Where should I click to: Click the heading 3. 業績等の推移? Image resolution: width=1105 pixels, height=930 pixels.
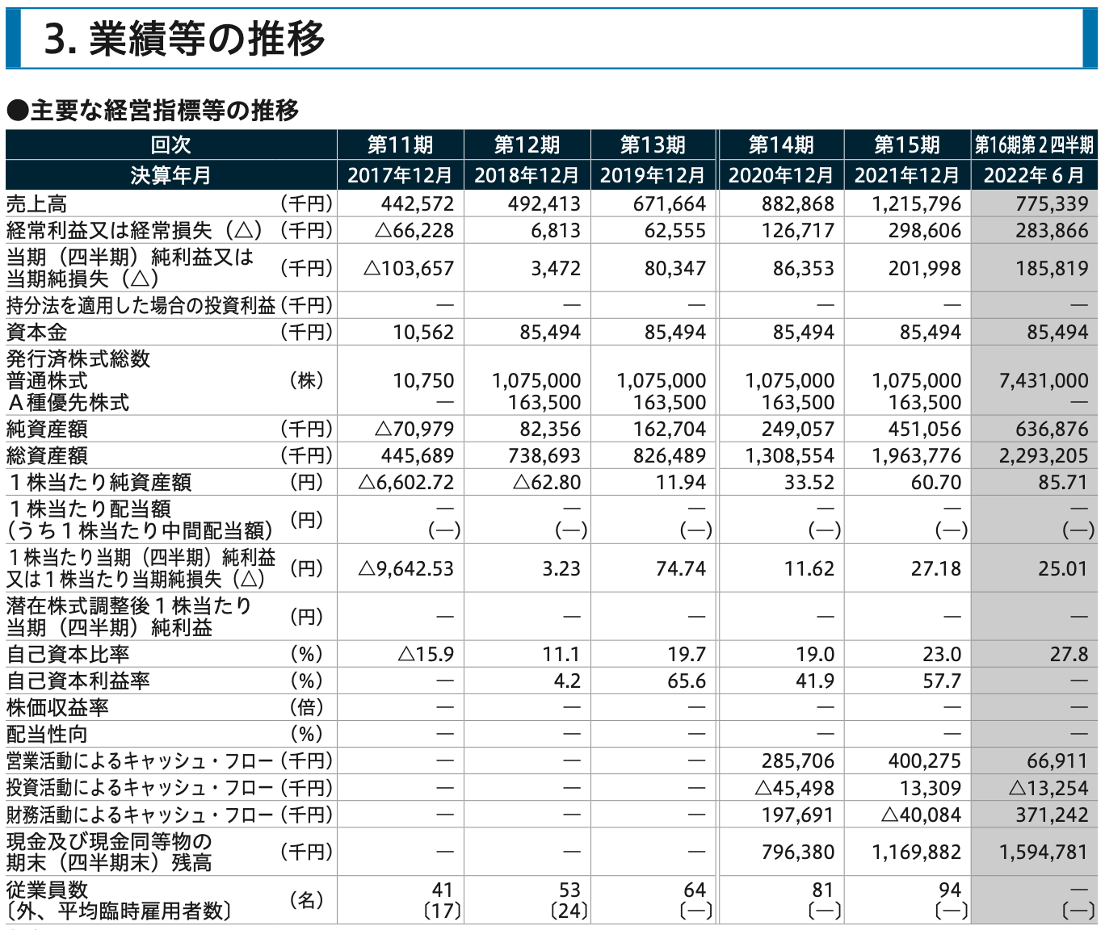coord(184,39)
